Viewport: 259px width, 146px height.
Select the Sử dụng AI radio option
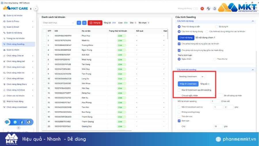click(216, 27)
